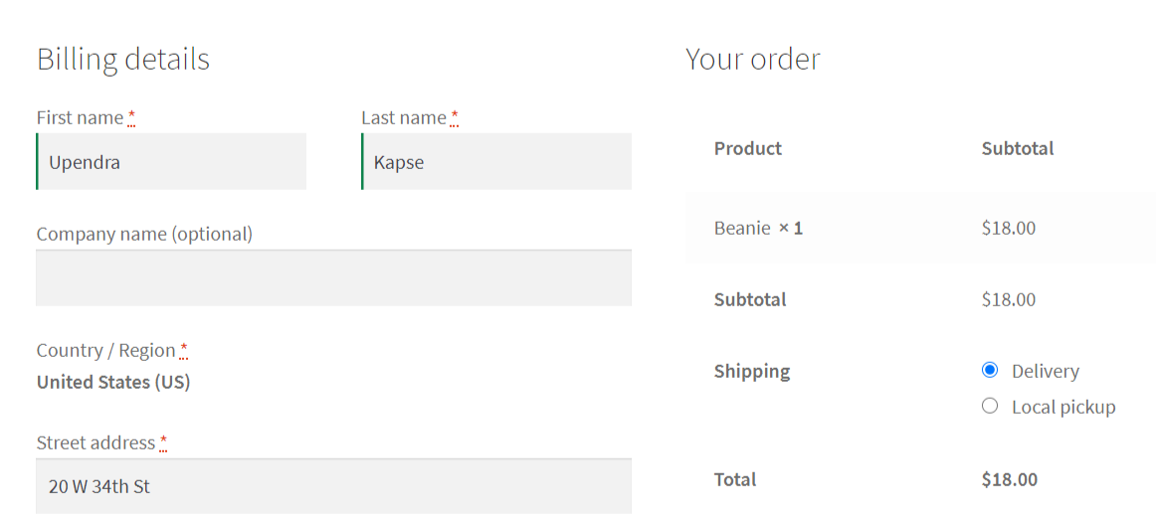Click the empty Company name input field
Screen dimensions: 1156x520
tap(334, 277)
